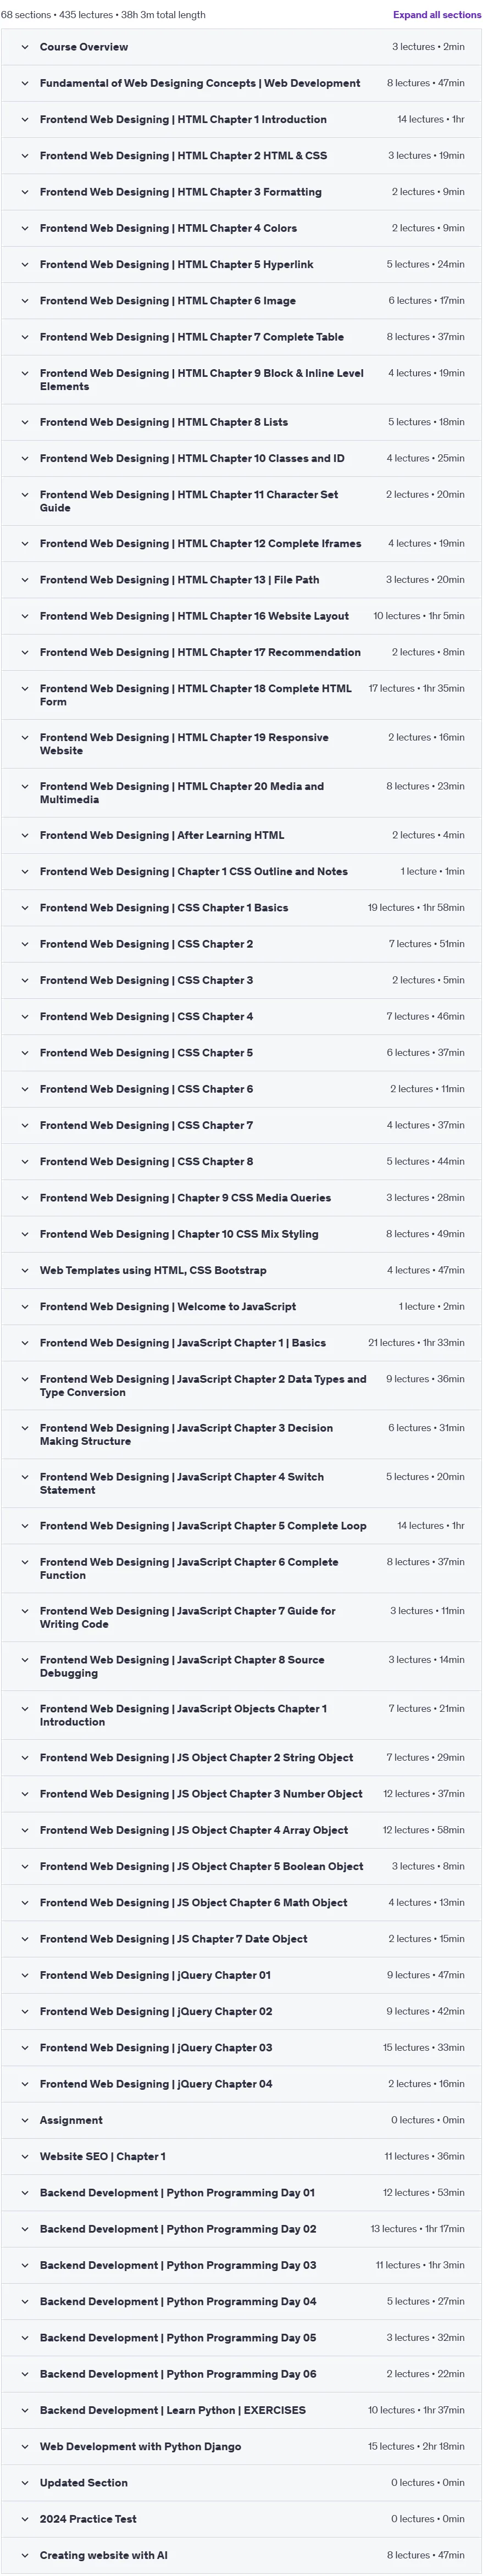Viewport: 483px width, 2576px height.
Task: Expand chevron beside HTML Chapter 7 Complete Table
Action: pos(25,337)
